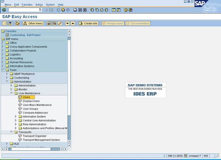The width and height of the screenshot is (221, 160).
Task: Expand the Cross-Application Components folder
Action: 3,47
